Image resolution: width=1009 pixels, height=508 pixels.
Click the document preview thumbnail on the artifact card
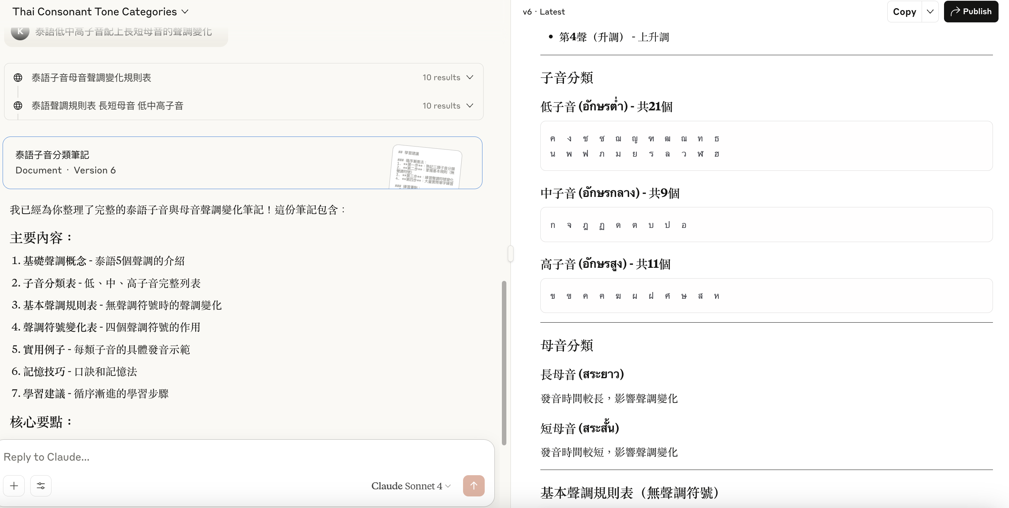click(426, 167)
